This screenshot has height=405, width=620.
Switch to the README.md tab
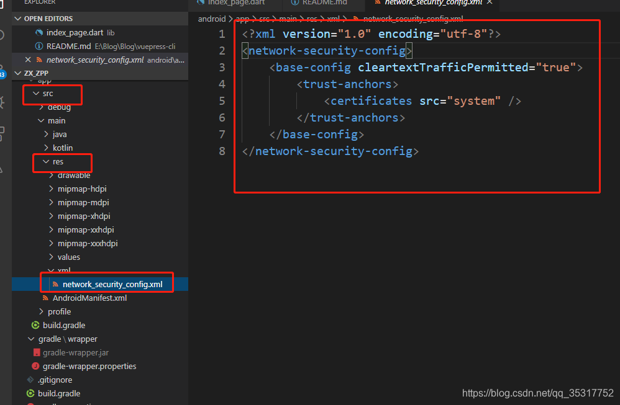click(x=324, y=3)
